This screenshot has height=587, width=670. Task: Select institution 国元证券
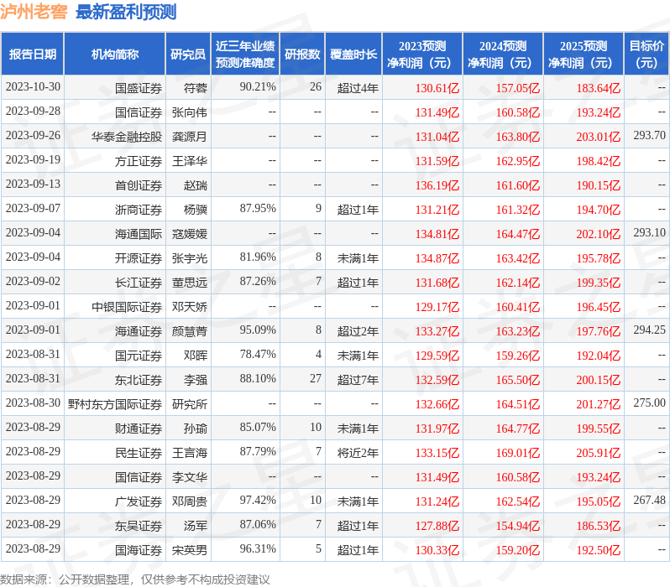coord(139,356)
